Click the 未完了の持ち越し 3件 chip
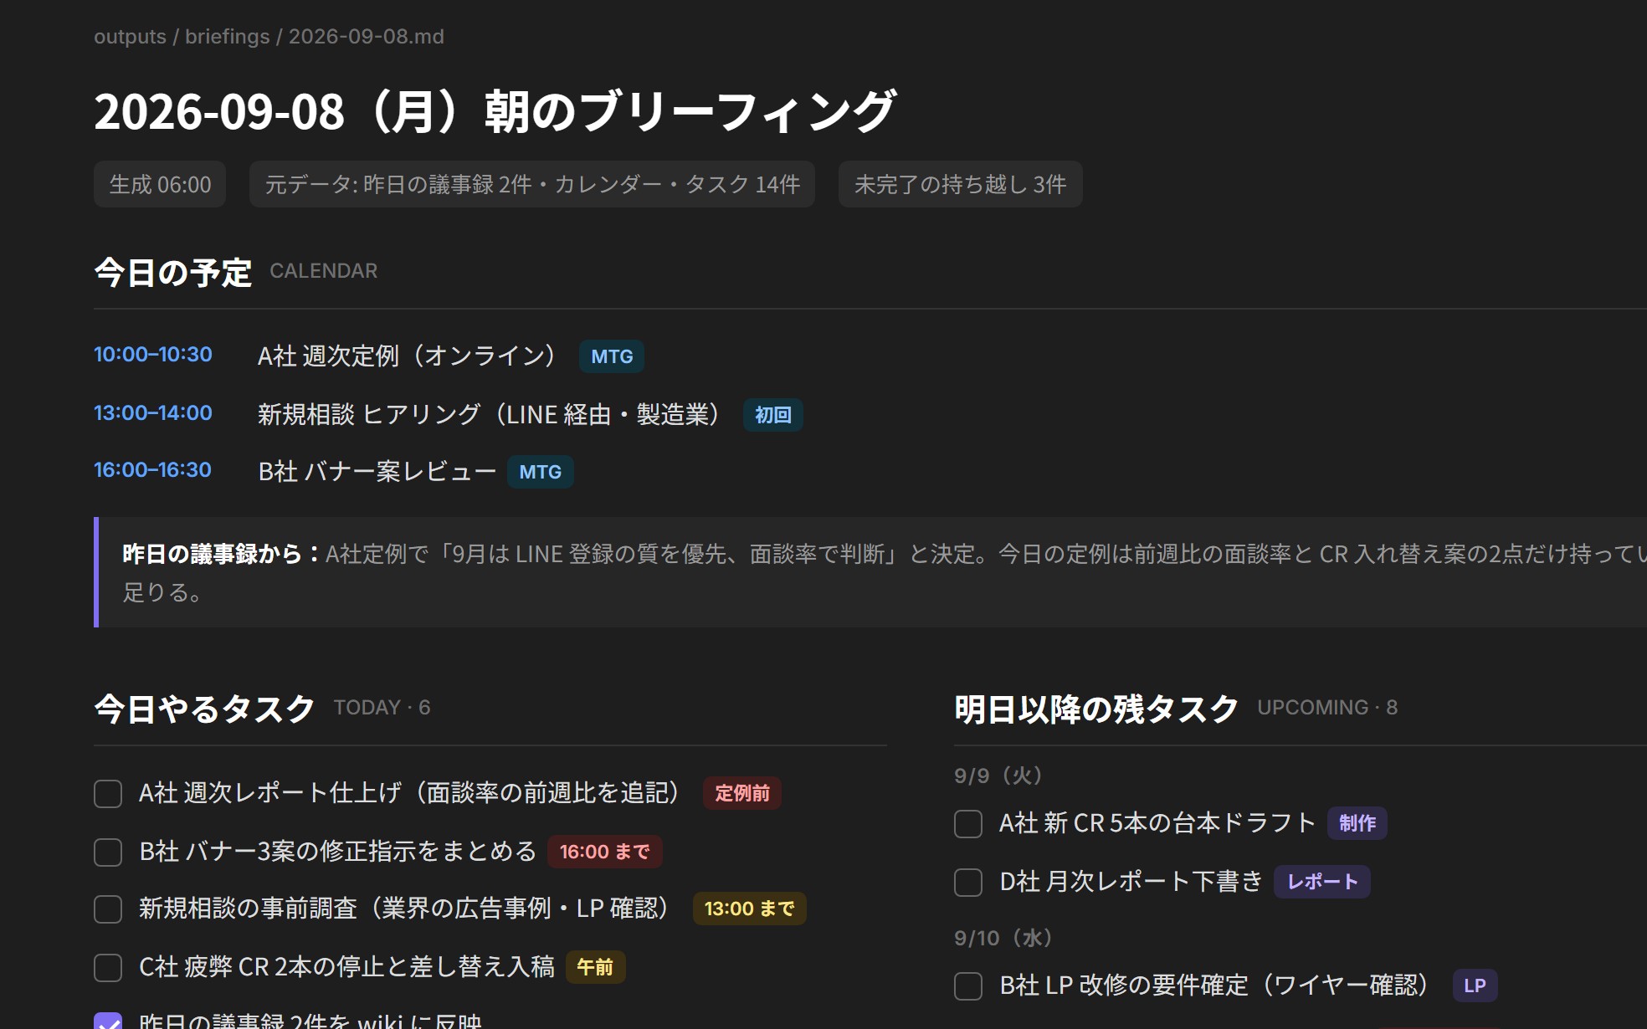 960,184
